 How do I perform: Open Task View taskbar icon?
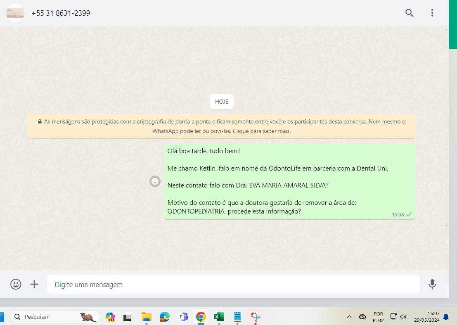pyautogui.click(x=128, y=317)
